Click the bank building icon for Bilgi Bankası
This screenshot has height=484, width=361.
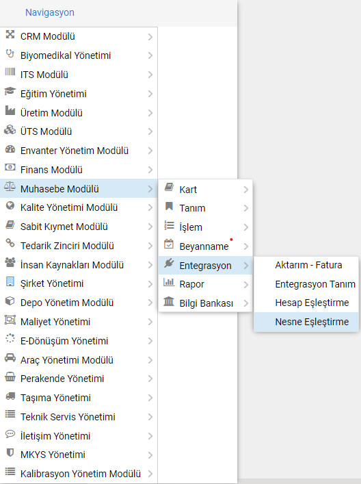point(169,301)
